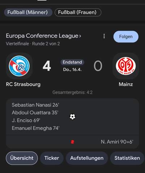Screen dimensions: 145x173
Task: Switch to the Ticker tab
Action: click(x=52, y=158)
